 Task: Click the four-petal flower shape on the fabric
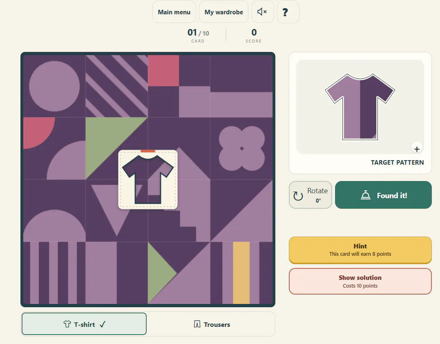point(241,148)
